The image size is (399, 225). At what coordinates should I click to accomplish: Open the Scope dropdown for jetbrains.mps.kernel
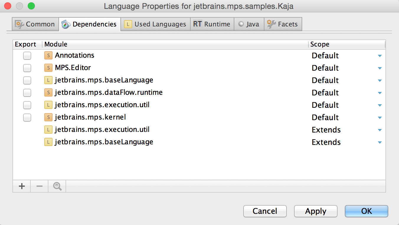[x=380, y=117]
